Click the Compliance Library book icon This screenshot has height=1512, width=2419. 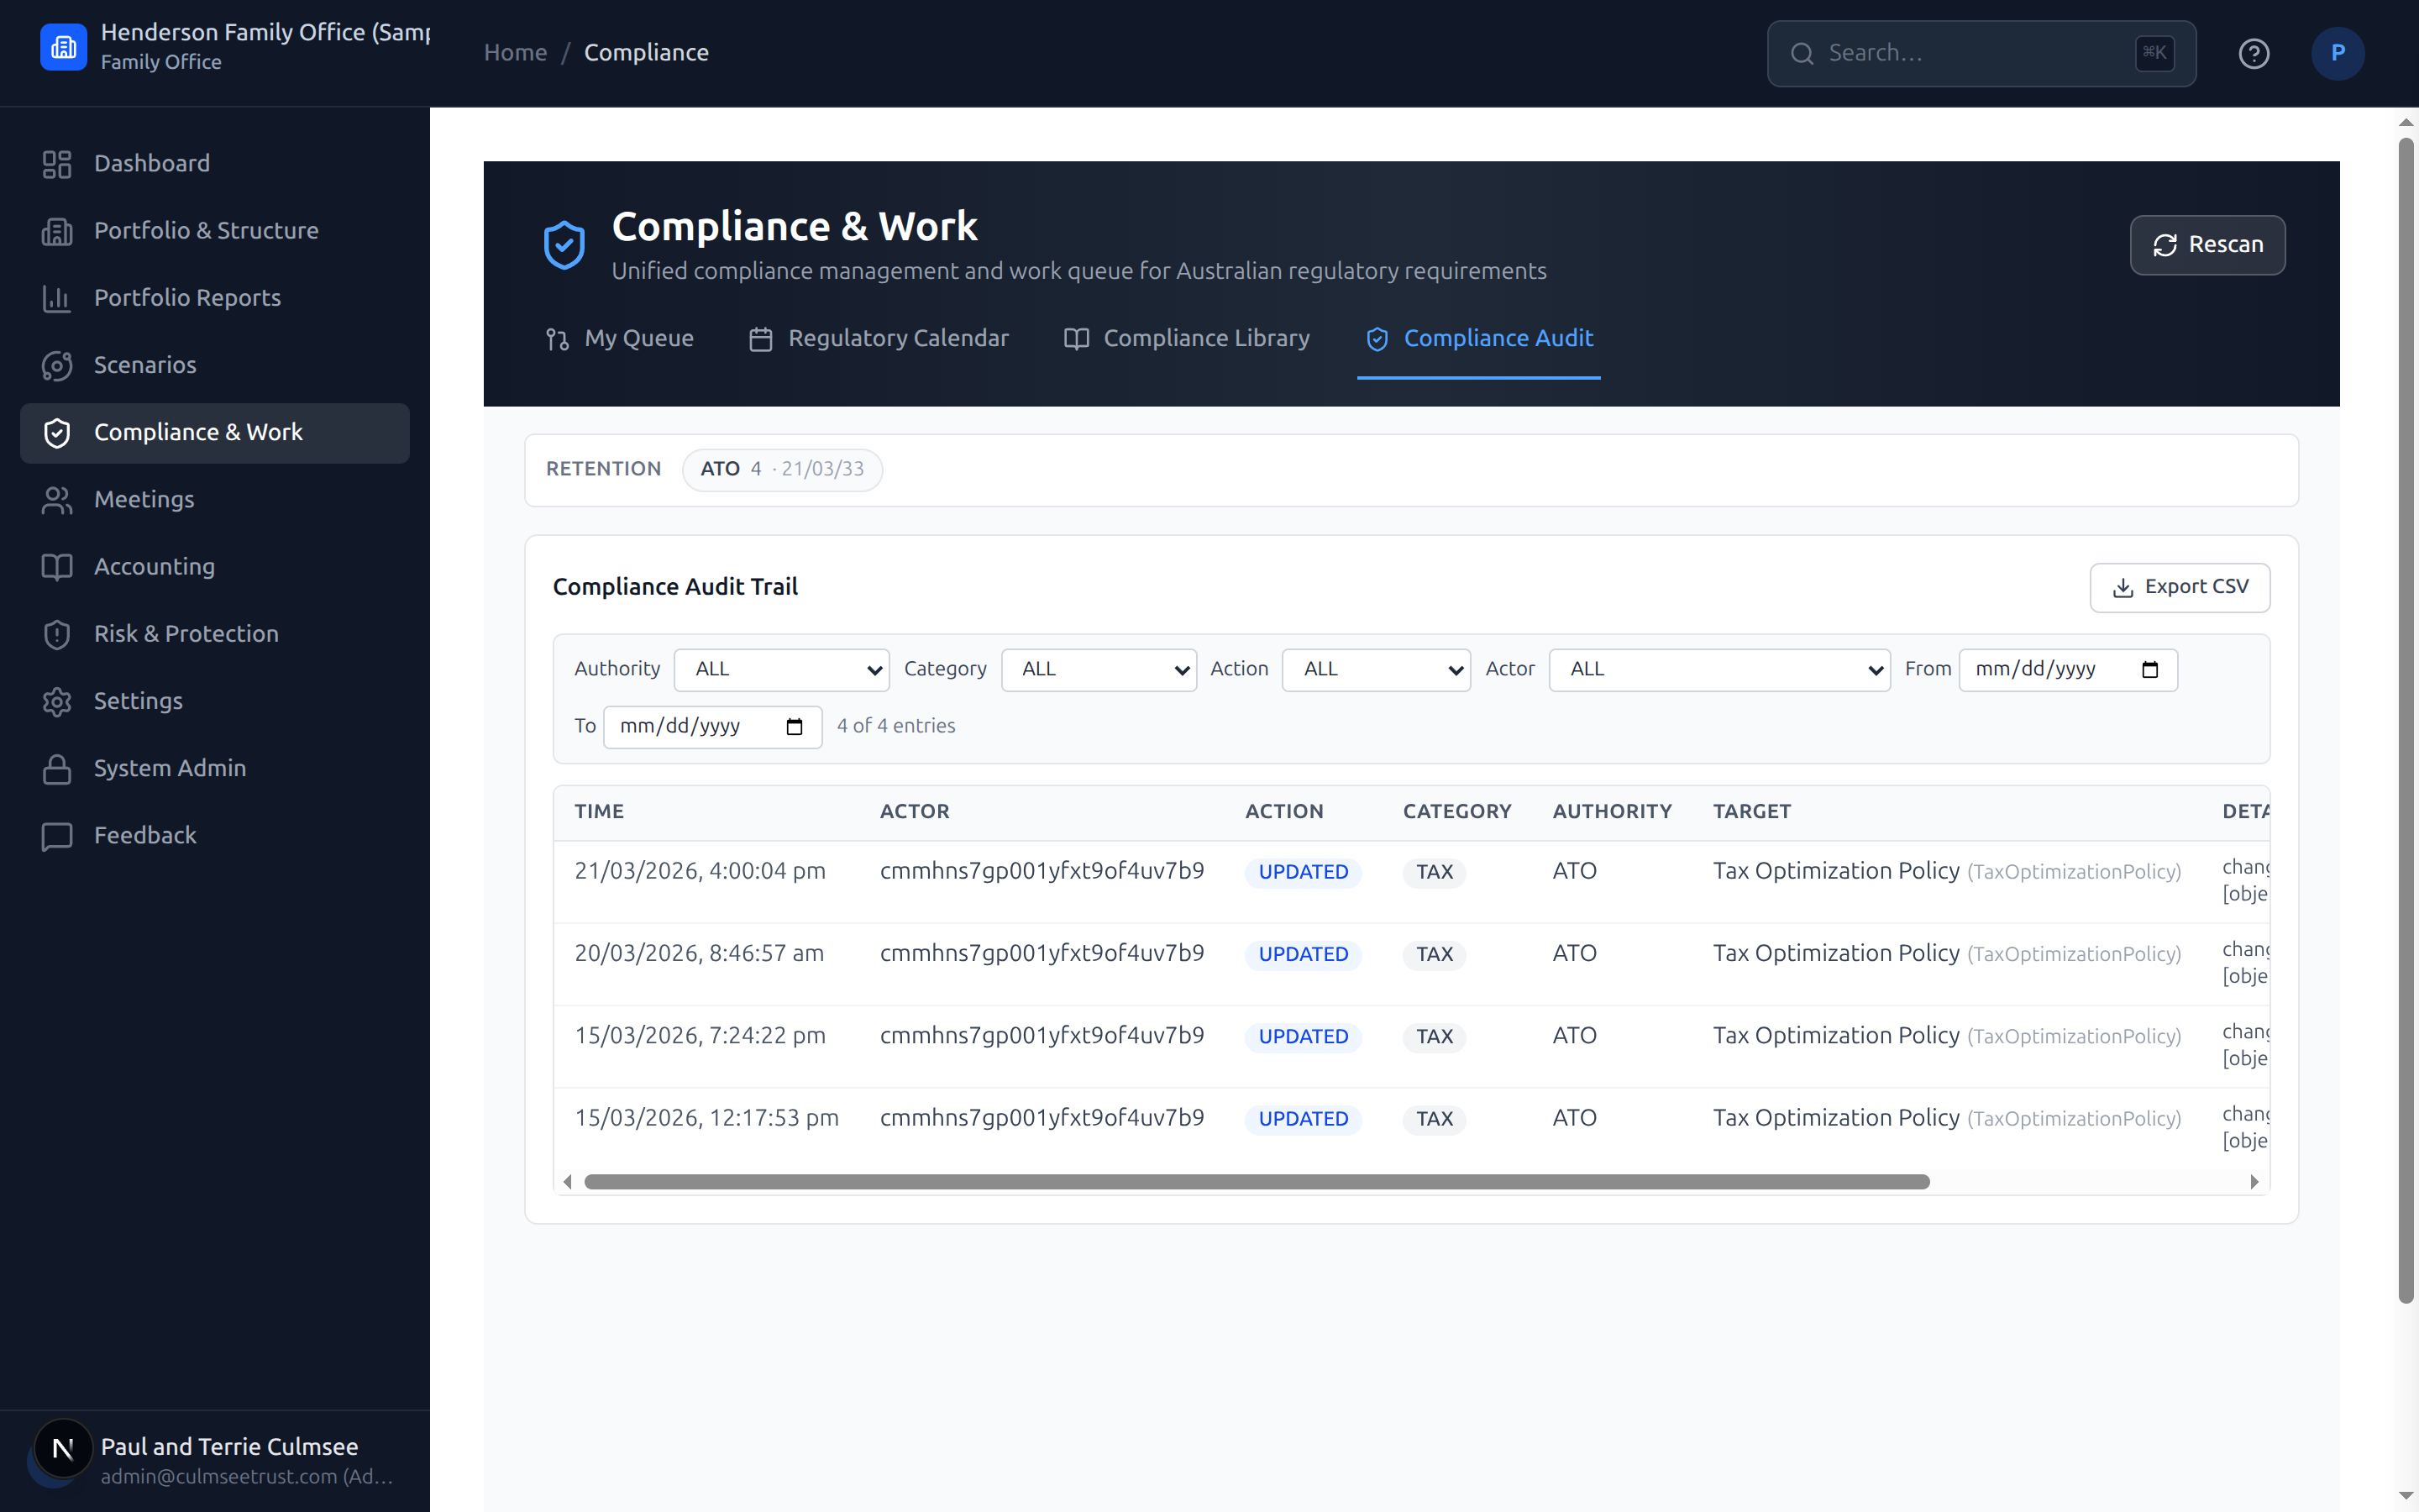click(x=1076, y=339)
